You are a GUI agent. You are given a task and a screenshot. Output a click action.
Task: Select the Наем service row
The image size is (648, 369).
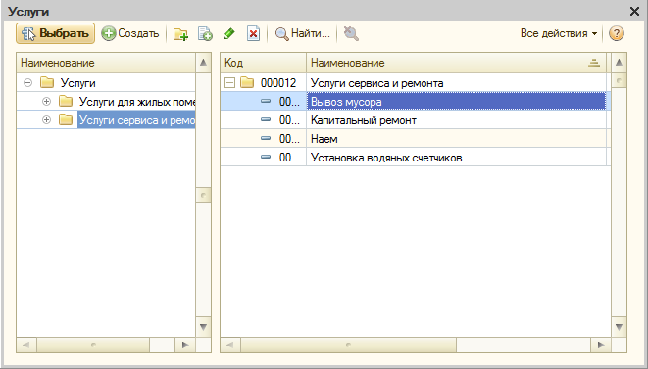(415, 139)
